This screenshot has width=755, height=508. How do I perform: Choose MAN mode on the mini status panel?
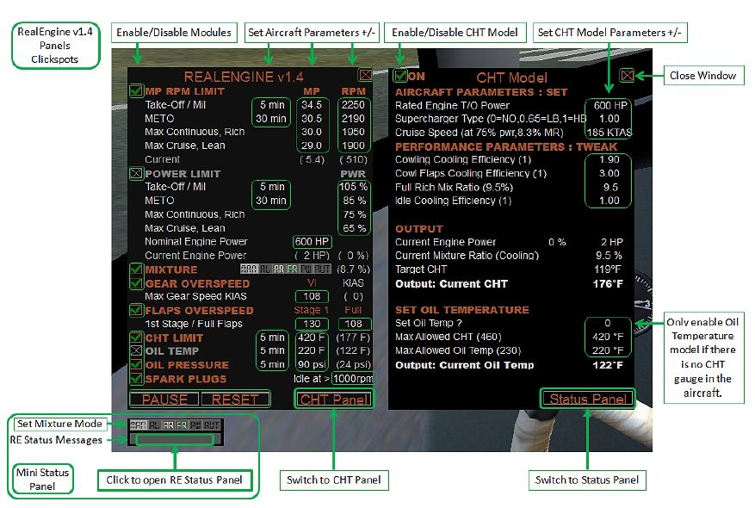139,425
